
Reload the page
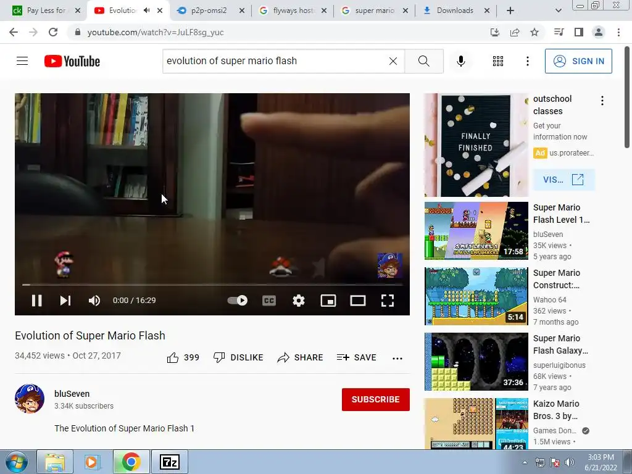coord(53,32)
